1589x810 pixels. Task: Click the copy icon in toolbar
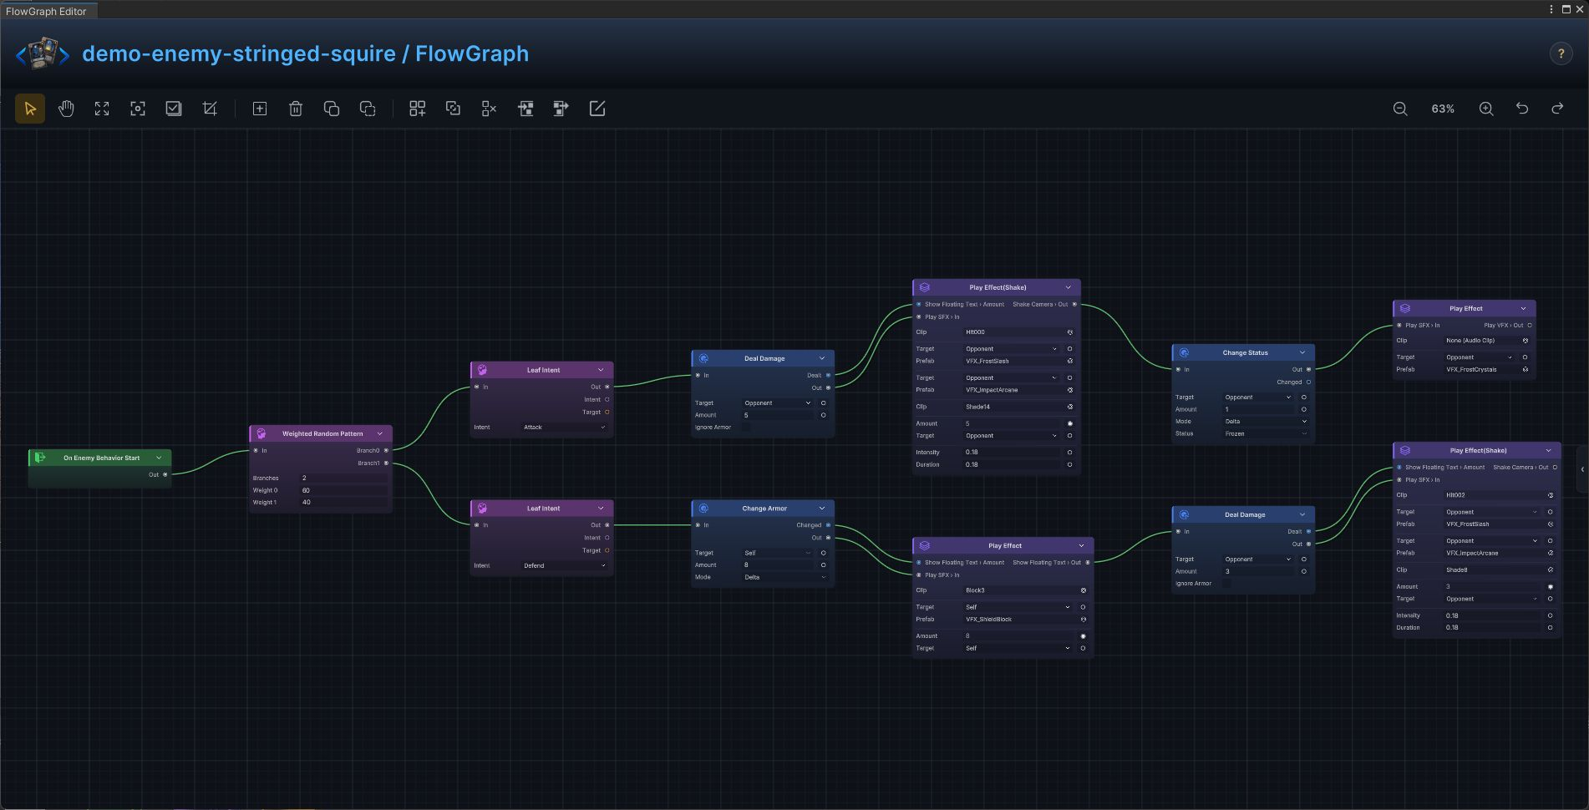click(x=332, y=109)
